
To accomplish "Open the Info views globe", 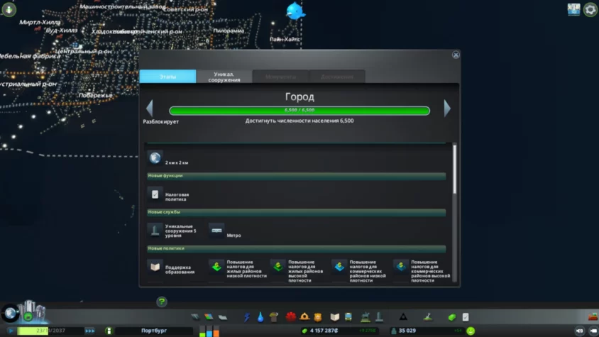I will click(x=10, y=313).
